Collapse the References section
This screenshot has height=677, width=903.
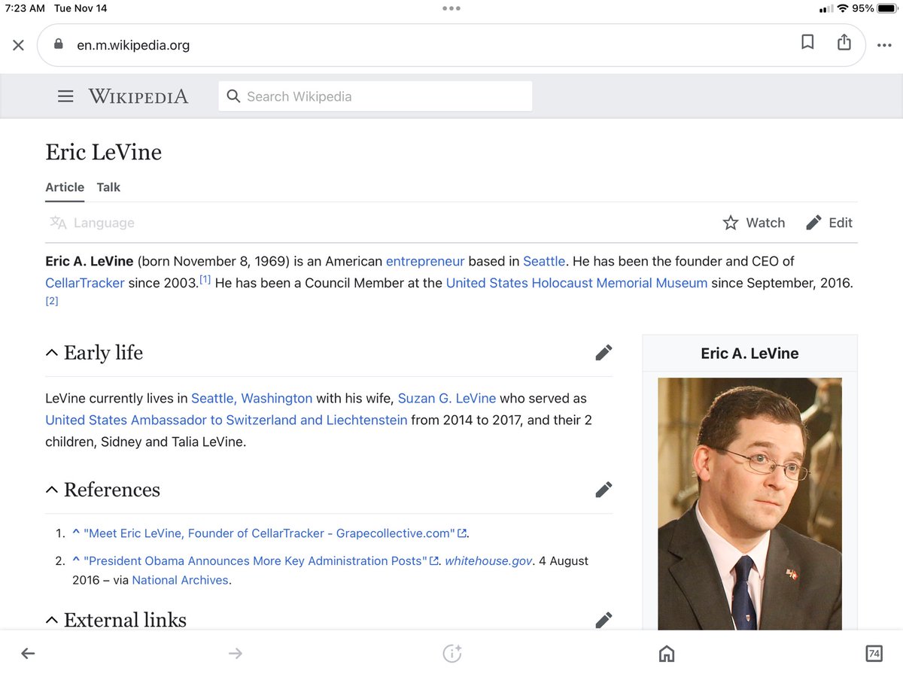pyautogui.click(x=52, y=490)
